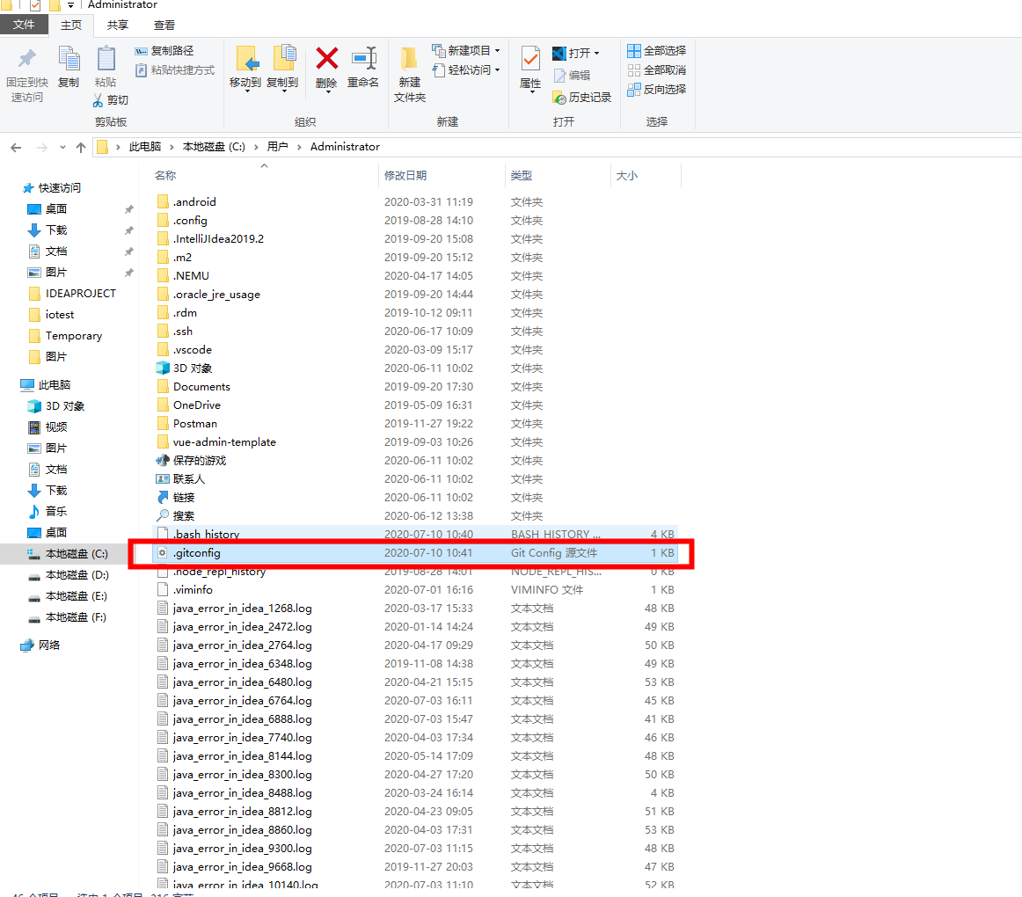This screenshot has width=1022, height=897.
Task: Click 全部取消 (Select none)
Action: click(656, 69)
